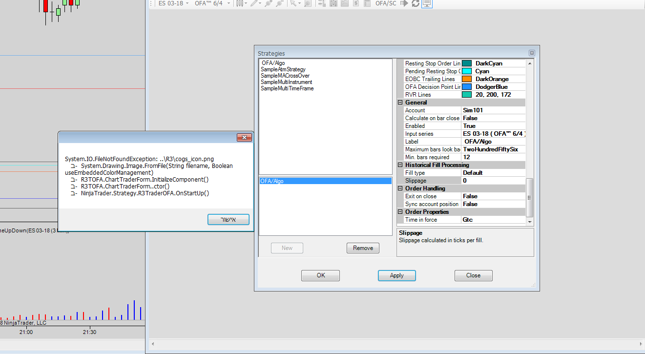
Task: Collapse the Order Handling section
Action: tap(400, 188)
